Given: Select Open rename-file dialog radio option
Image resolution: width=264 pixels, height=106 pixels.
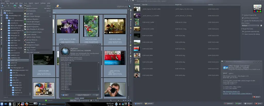Looking at the screenshot, I should pos(243,34).
